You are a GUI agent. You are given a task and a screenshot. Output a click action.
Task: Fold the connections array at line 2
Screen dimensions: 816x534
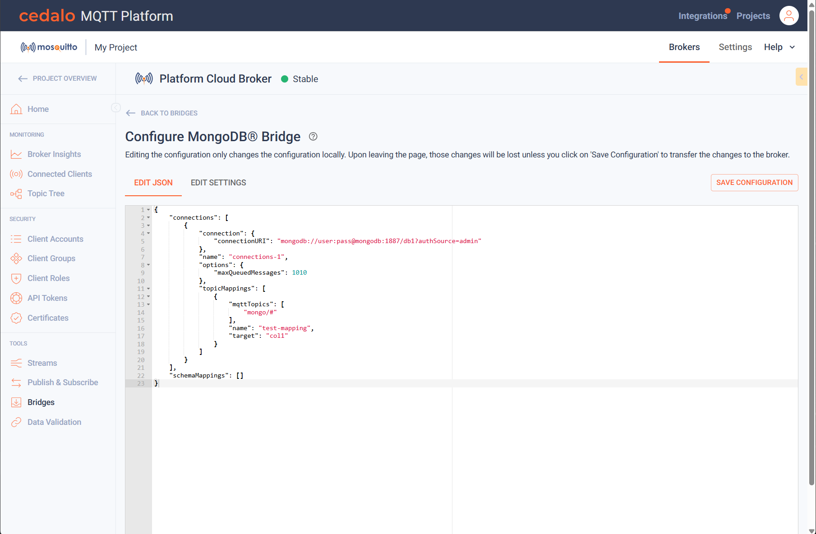[148, 218]
